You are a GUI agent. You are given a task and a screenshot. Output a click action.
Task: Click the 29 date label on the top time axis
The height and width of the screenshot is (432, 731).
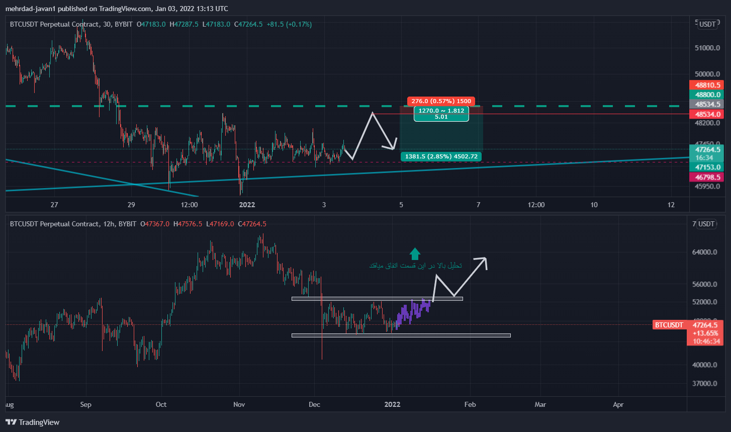tap(131, 205)
